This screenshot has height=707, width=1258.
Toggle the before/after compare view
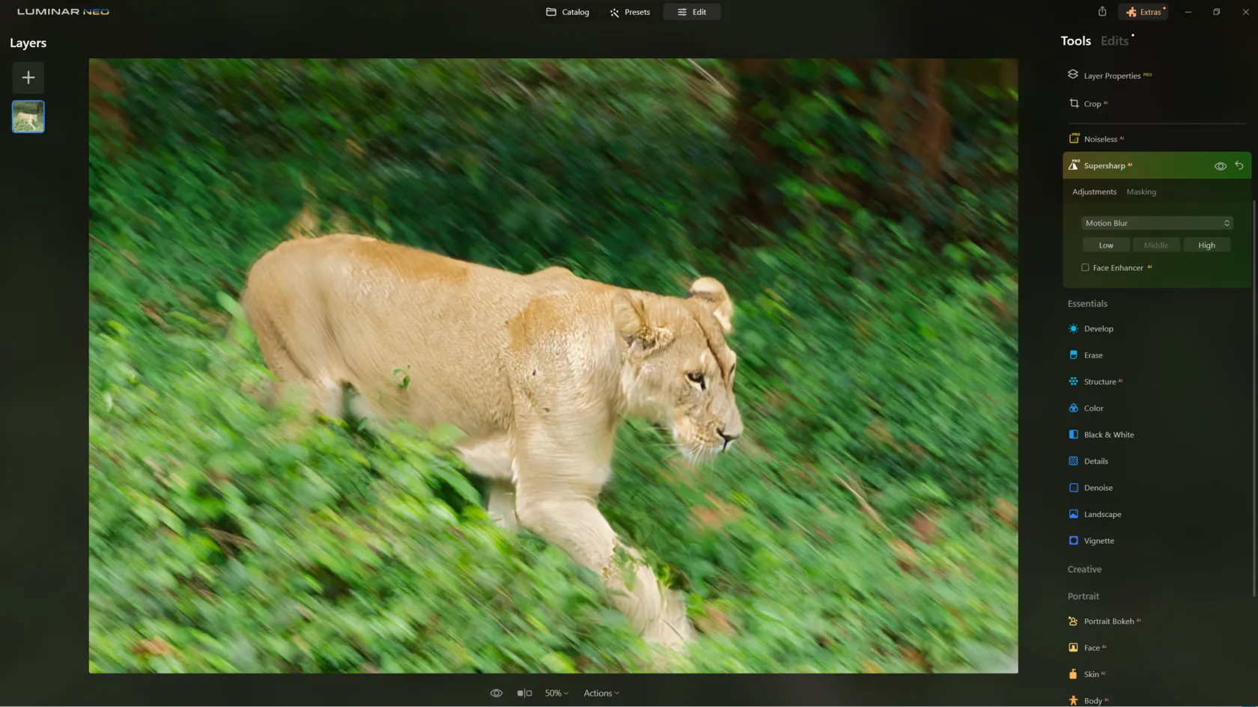point(524,694)
